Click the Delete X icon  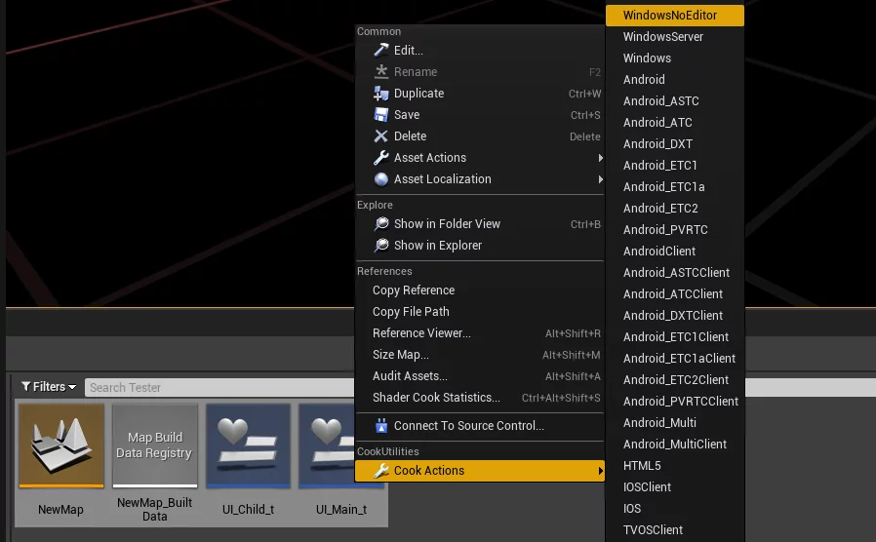click(381, 136)
